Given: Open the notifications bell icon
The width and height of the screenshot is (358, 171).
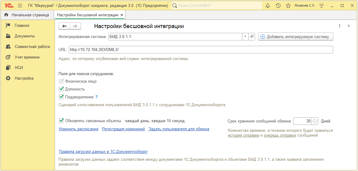Looking at the screenshot, I should click(268, 6).
